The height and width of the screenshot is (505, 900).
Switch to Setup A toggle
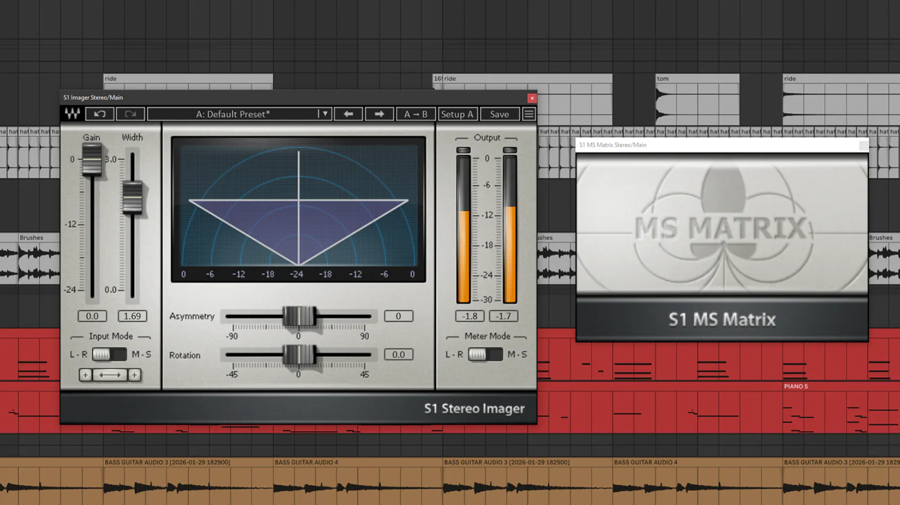[457, 114]
